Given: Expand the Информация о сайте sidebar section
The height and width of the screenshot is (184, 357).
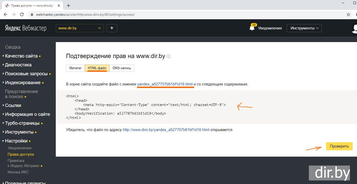Looking at the screenshot, I should [27, 114].
